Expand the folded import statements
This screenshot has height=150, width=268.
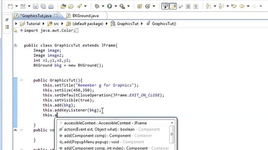point(21,30)
